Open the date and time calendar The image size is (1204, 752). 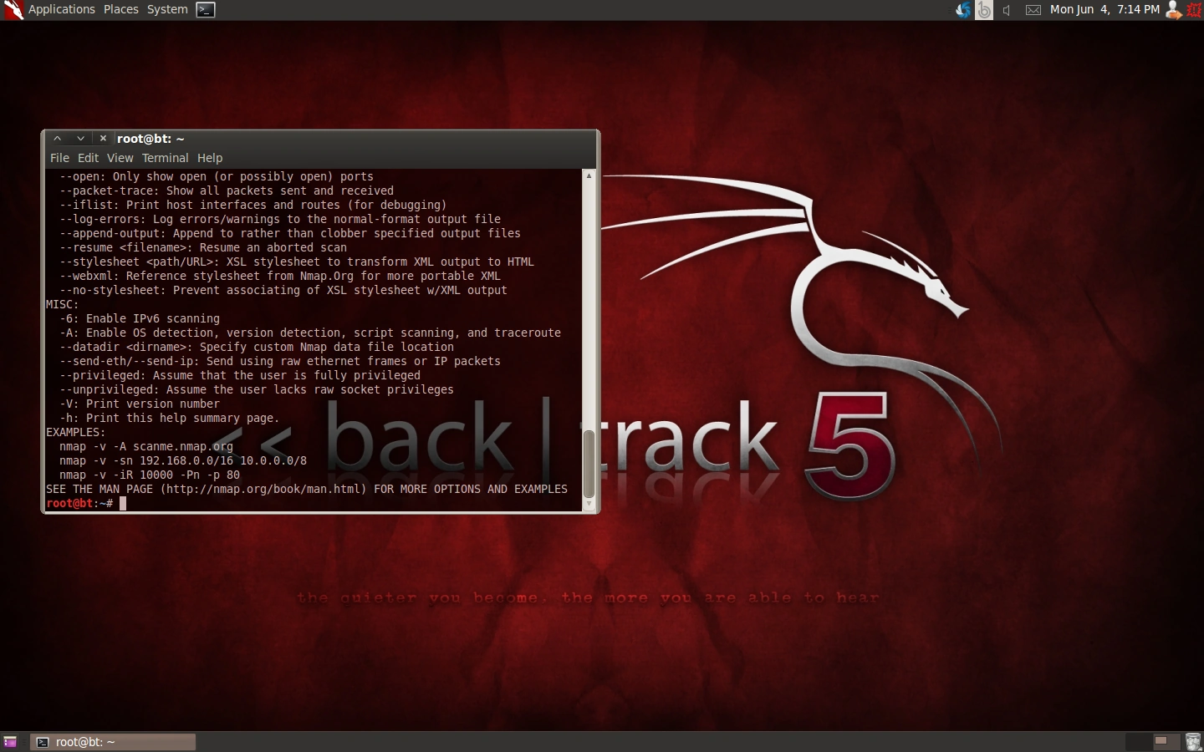click(x=1105, y=9)
